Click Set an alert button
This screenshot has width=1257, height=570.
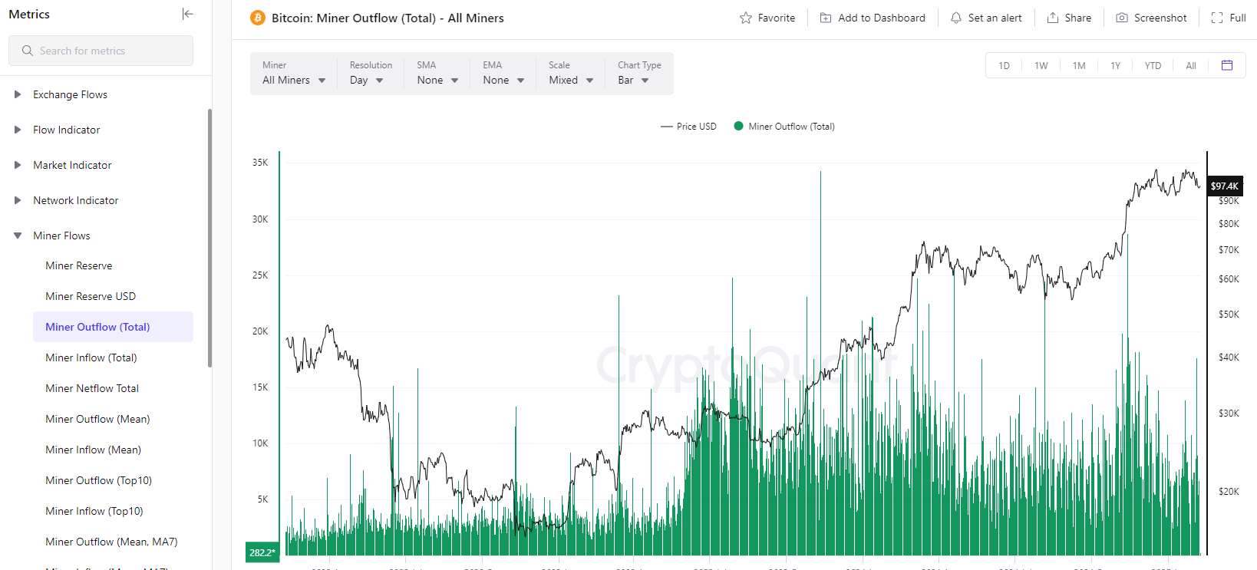(x=986, y=18)
